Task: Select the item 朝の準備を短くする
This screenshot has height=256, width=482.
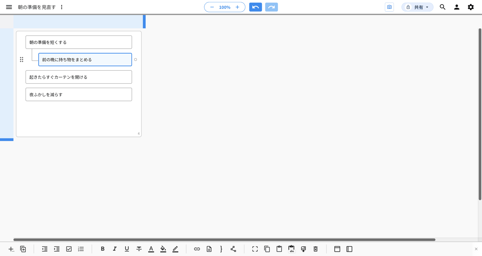Action: tap(79, 42)
